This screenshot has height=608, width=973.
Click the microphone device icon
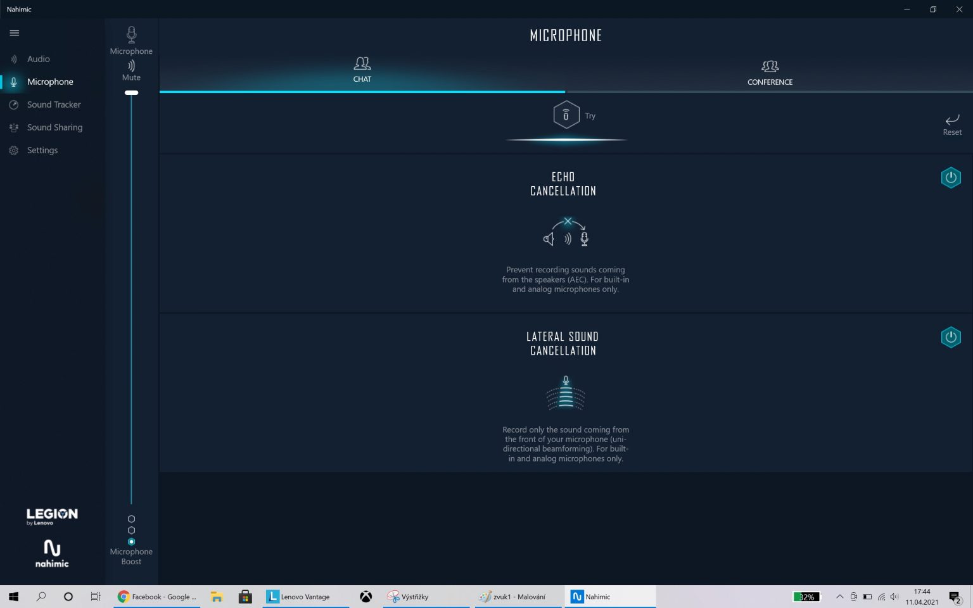pos(131,34)
